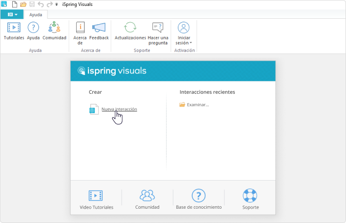
Task: Expand the quick access toolbar customize arrow
Action: click(x=57, y=4)
